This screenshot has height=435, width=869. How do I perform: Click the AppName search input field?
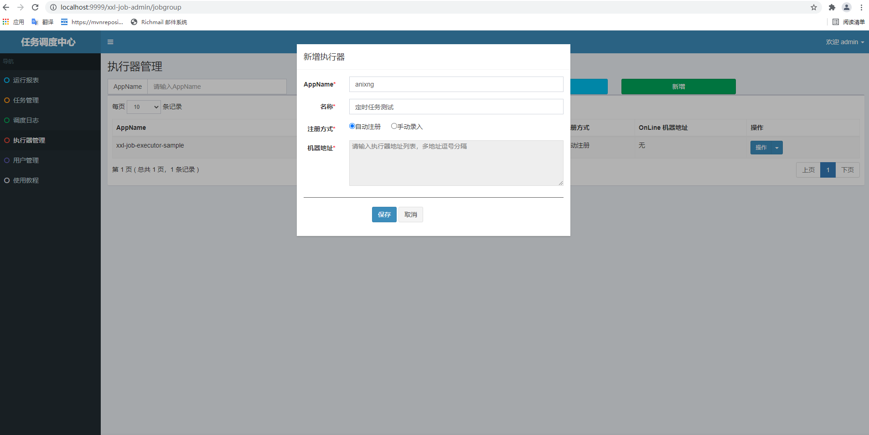click(x=217, y=87)
